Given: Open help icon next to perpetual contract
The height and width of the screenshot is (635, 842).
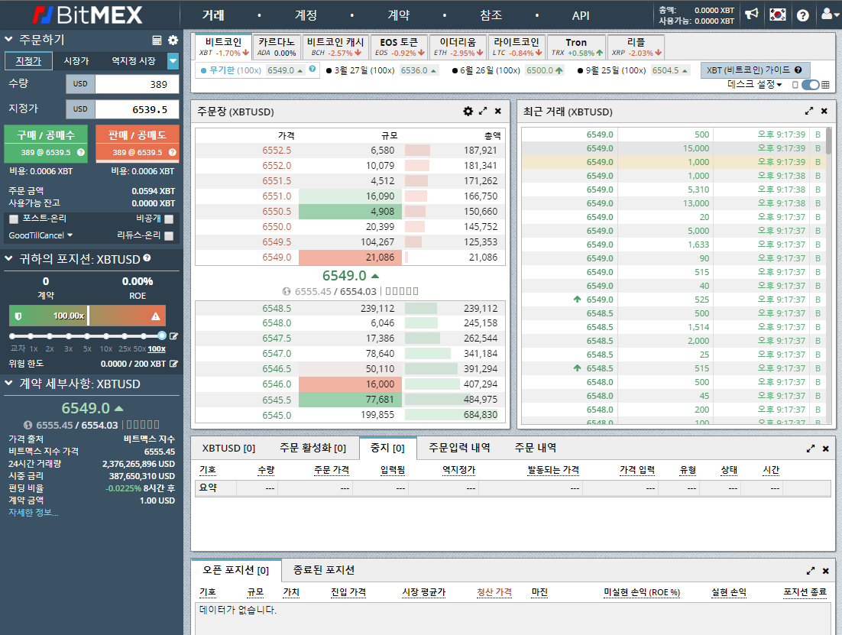Looking at the screenshot, I should point(312,69).
